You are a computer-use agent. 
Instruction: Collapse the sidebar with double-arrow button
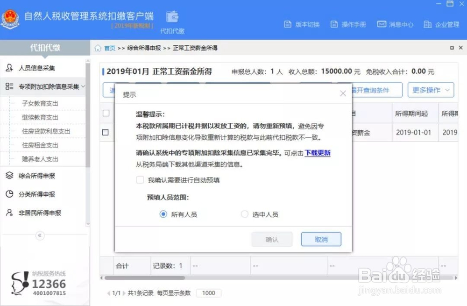(40, 235)
